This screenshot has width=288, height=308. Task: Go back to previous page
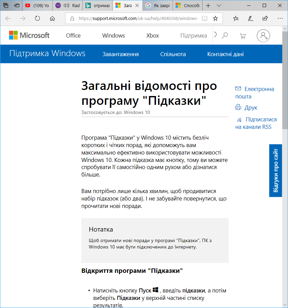[8, 19]
